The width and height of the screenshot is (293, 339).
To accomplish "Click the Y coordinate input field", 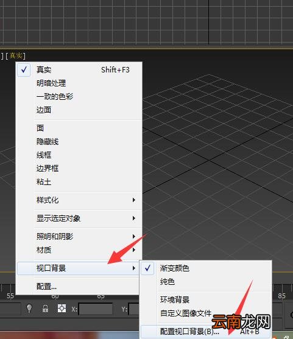I will coord(134,309).
